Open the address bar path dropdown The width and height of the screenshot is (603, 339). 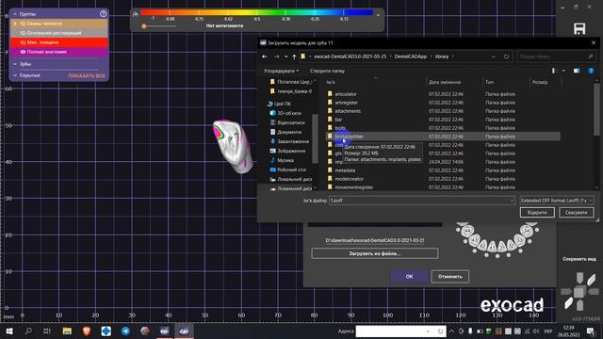[493, 56]
